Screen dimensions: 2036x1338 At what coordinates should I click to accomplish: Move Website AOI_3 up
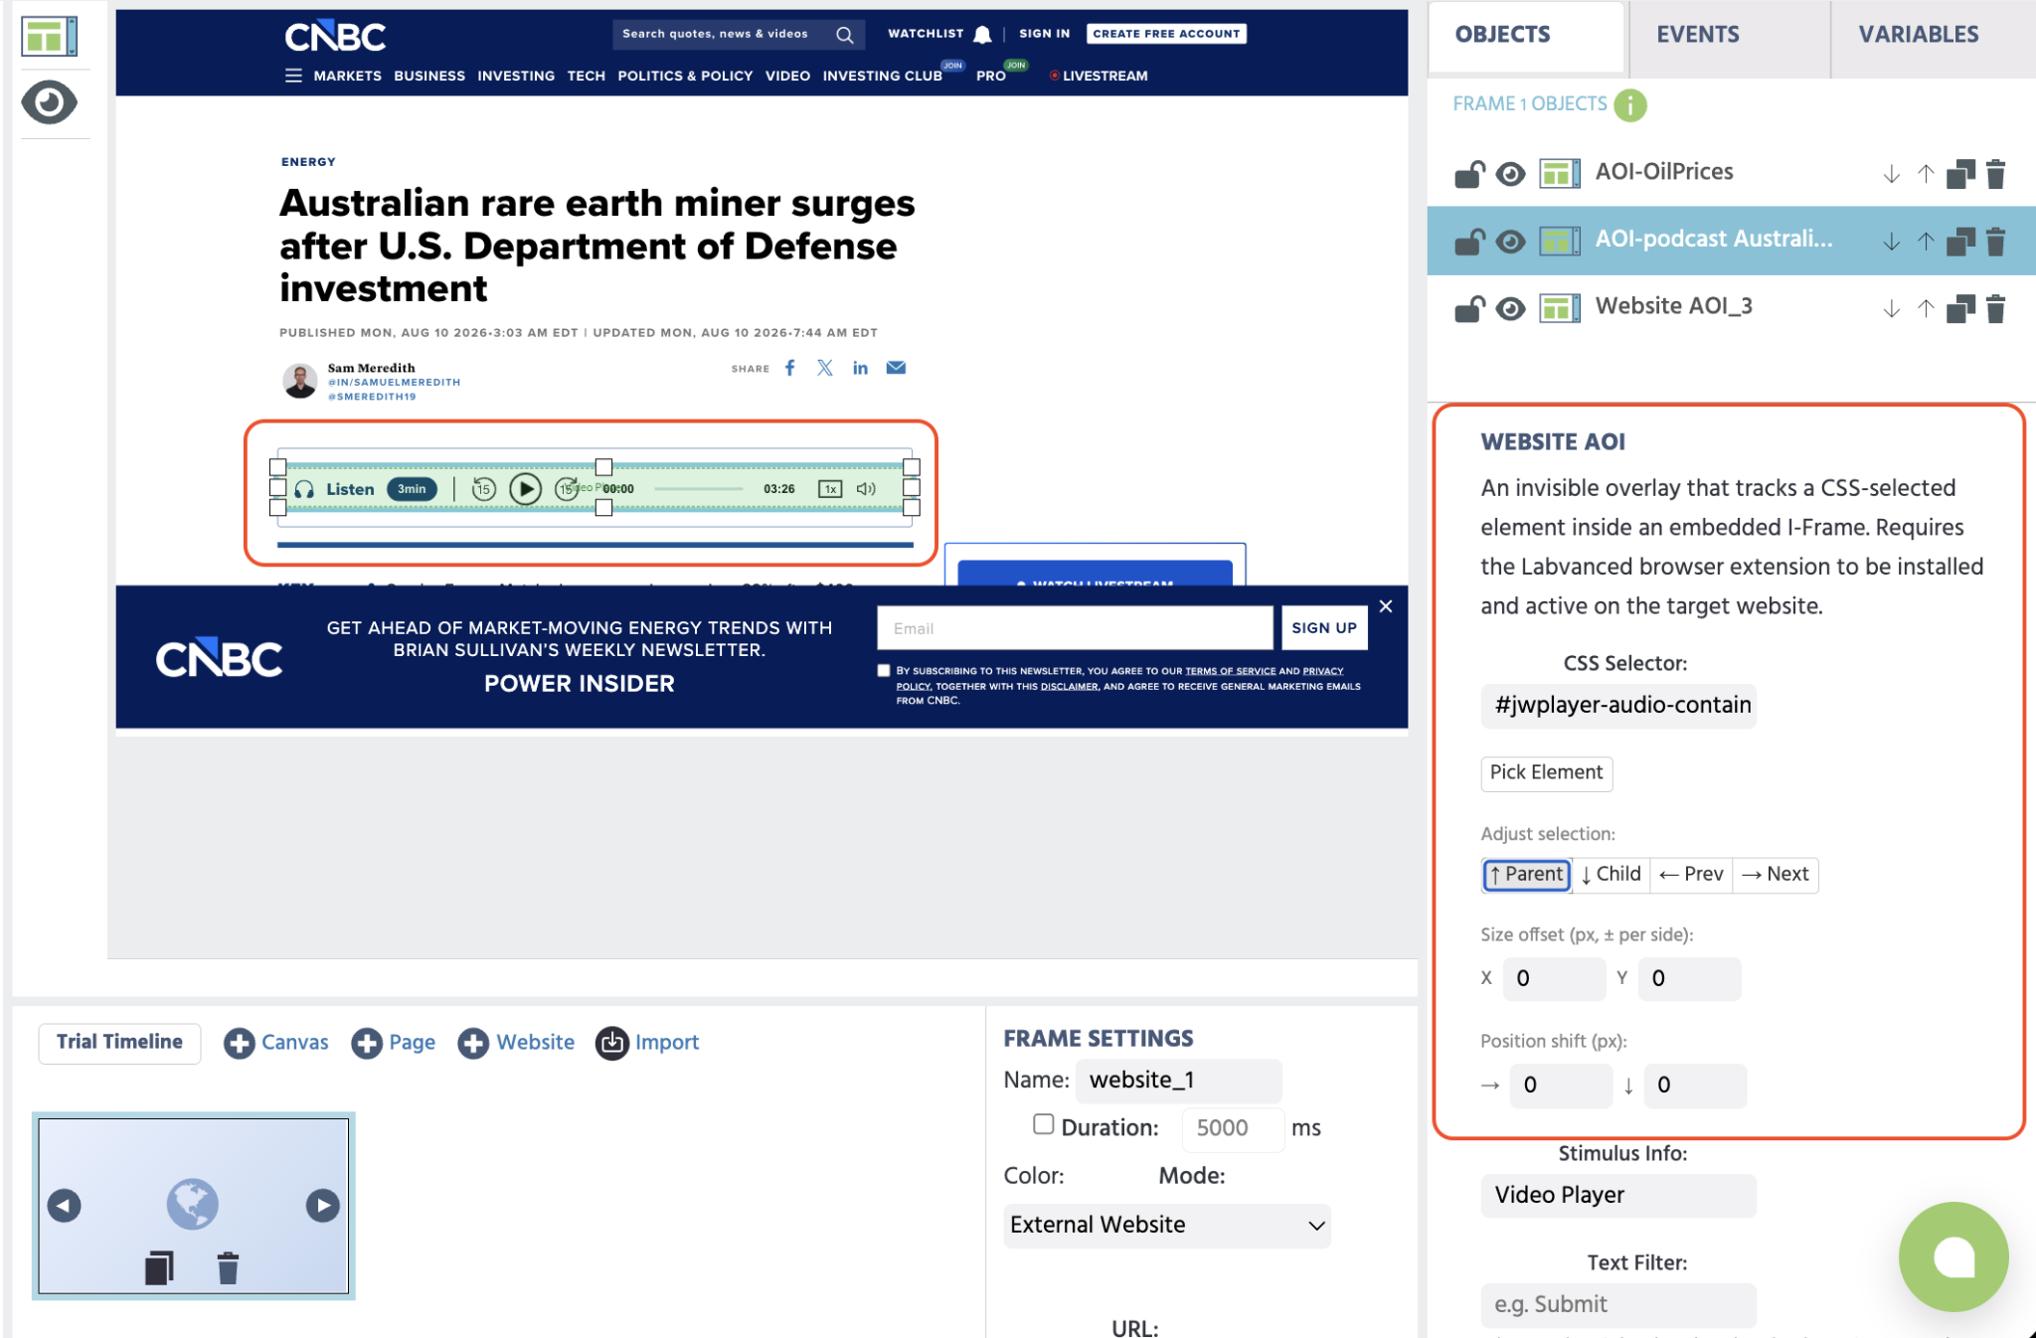pyautogui.click(x=1926, y=309)
